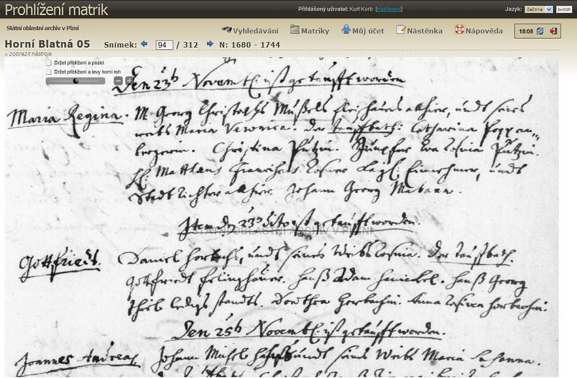Log out using the red exit icon
The height and width of the screenshot is (378, 577).
coord(553,31)
